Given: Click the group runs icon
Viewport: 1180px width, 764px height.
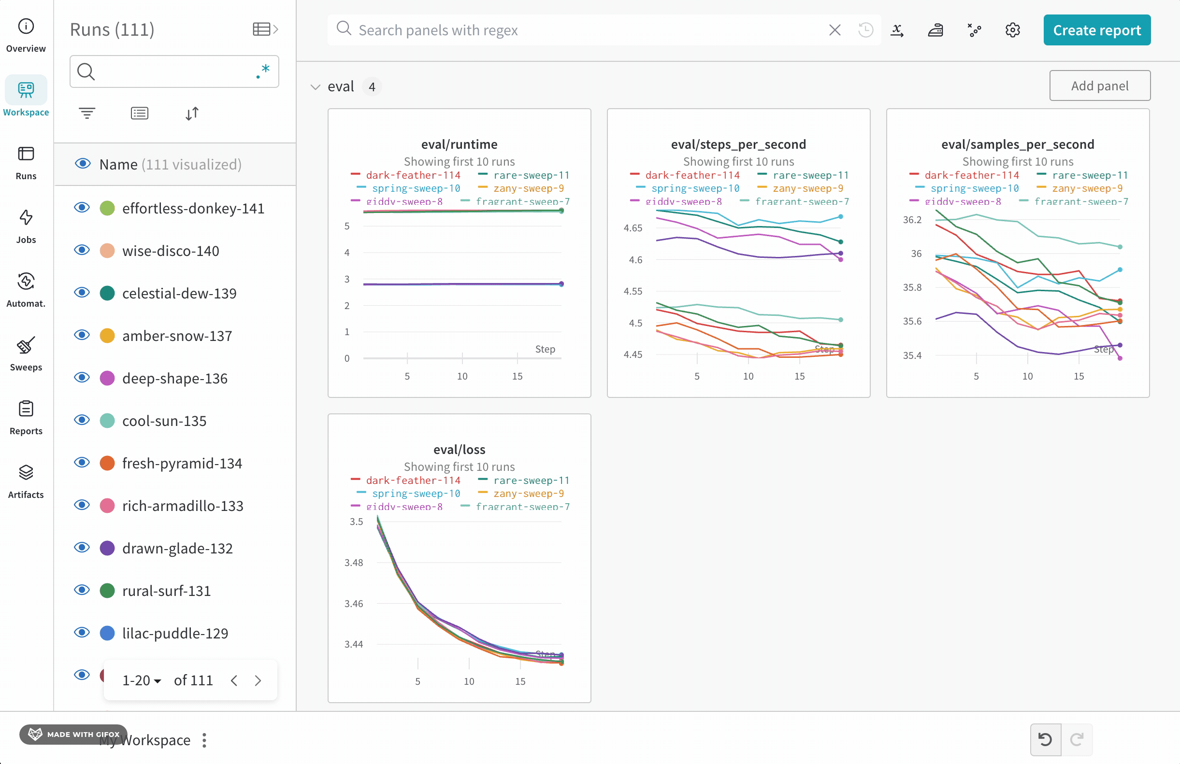Looking at the screenshot, I should [139, 113].
